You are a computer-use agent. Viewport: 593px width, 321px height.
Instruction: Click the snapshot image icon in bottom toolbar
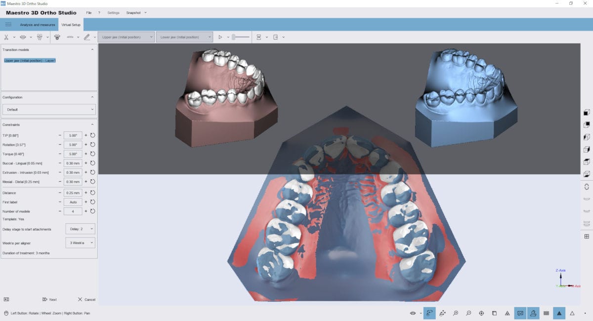[x=520, y=313]
